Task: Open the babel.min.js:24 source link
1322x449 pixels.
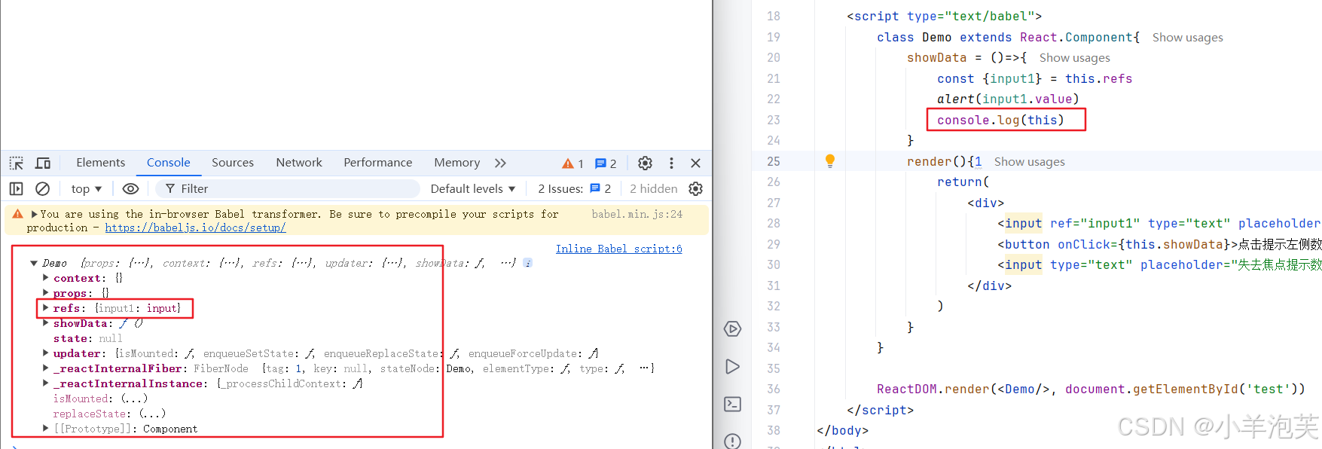Action: tap(637, 214)
